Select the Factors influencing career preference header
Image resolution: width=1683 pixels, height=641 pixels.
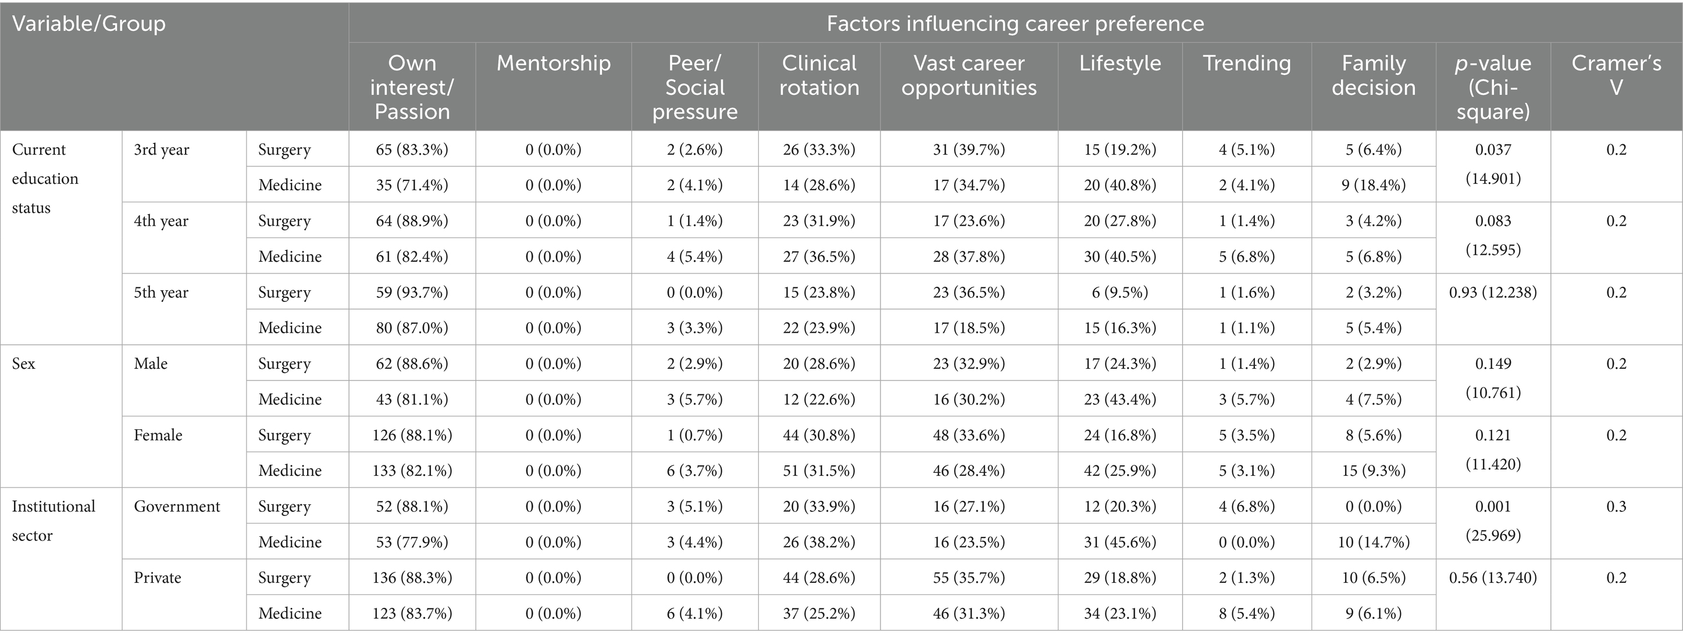tap(1015, 24)
